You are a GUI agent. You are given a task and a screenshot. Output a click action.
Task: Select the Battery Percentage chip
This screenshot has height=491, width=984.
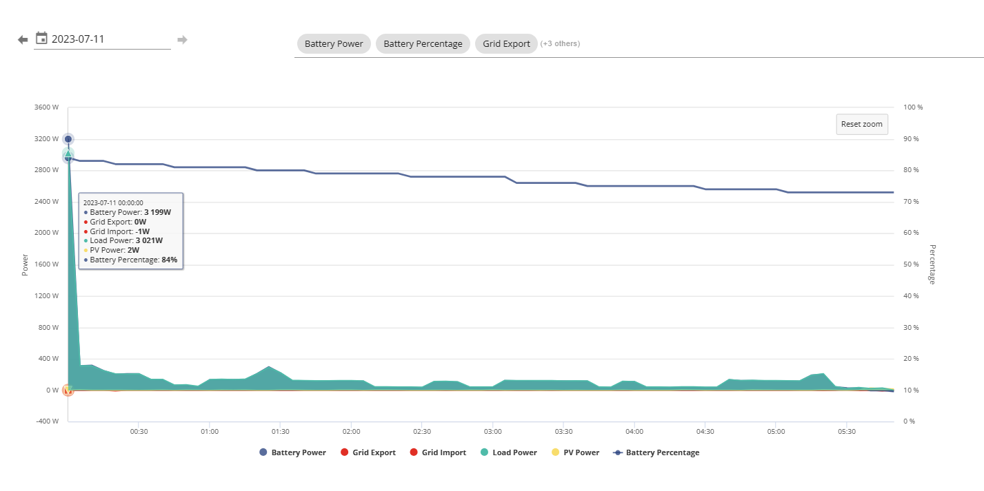point(423,43)
